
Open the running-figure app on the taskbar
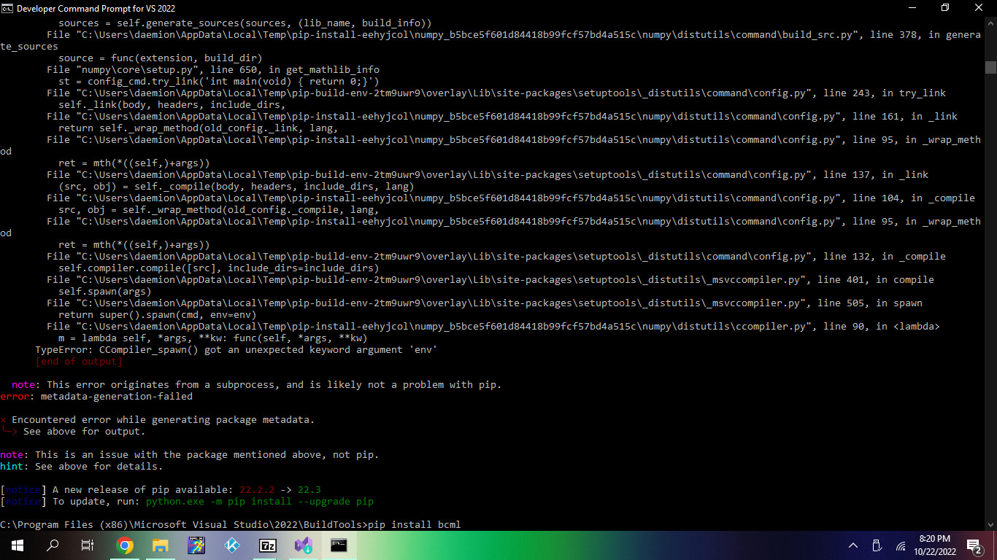(196, 545)
